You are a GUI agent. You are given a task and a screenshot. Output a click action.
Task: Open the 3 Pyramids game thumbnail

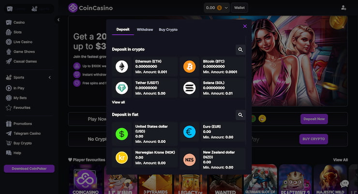[x=155, y=184]
